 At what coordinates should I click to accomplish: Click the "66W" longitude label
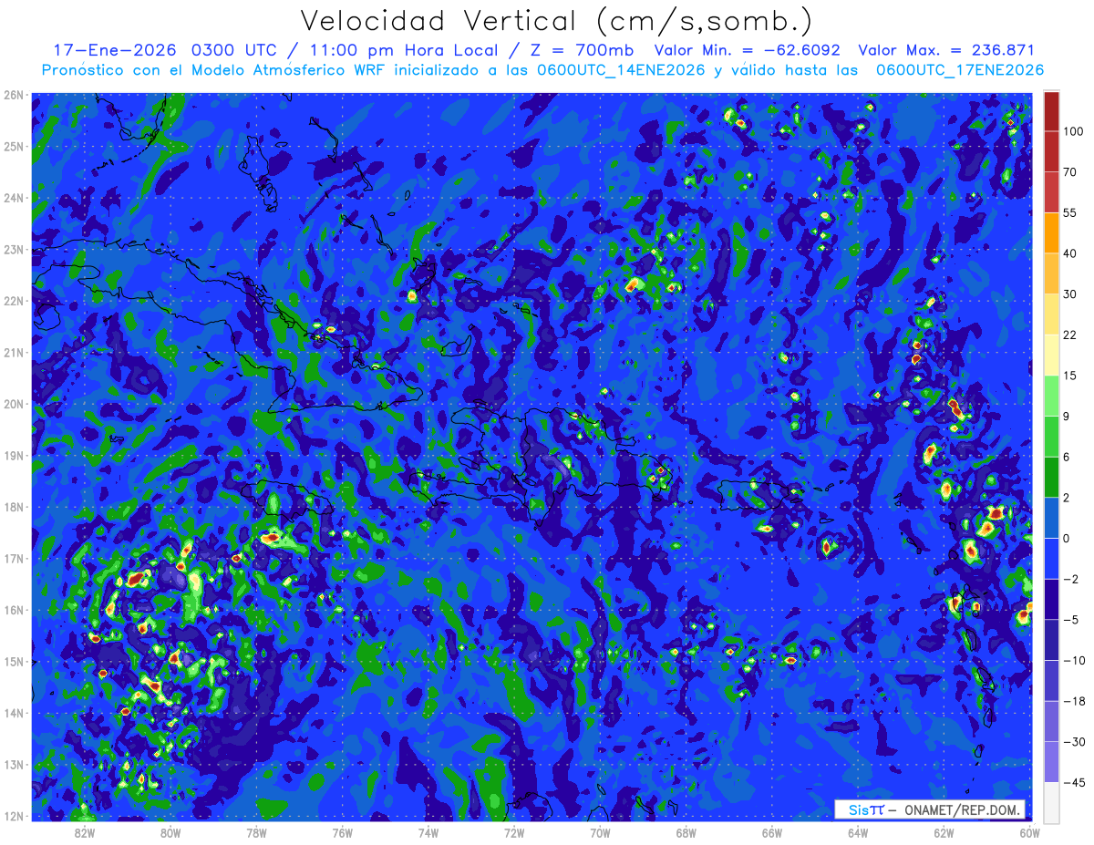click(772, 832)
